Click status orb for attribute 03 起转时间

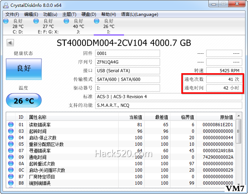point(11,131)
